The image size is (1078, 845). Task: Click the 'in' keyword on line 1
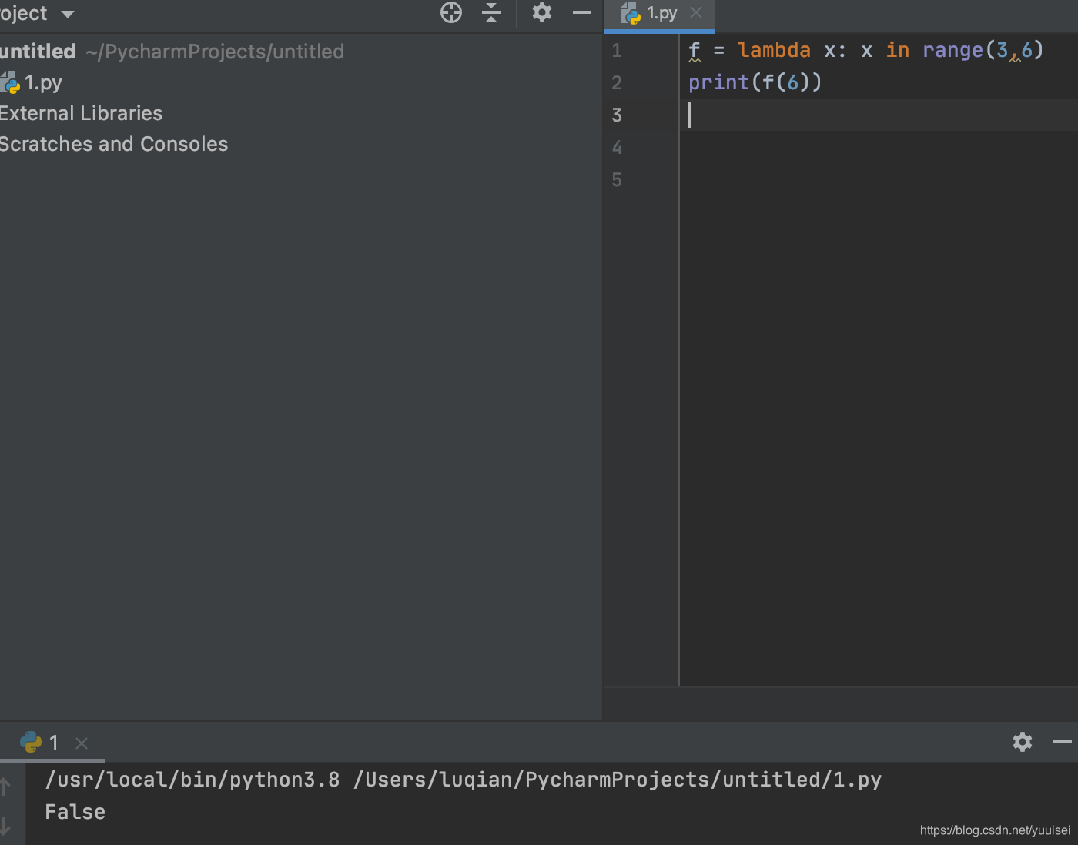pyautogui.click(x=898, y=50)
